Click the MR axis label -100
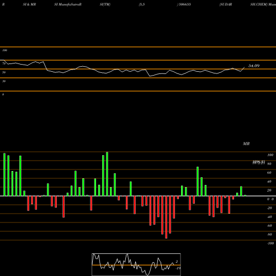276x276 pixels. tap(270, 243)
